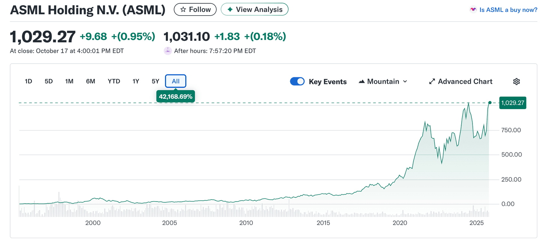
Task: Click the chevron next to Mountain
Action: [x=405, y=81]
